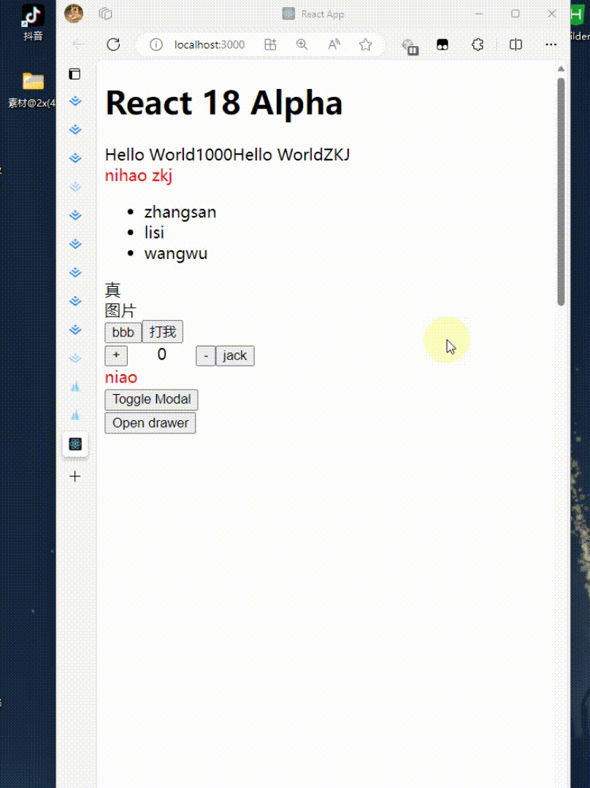The height and width of the screenshot is (788, 590).
Task: Reload the page with the refresh icon
Action: coord(114,45)
